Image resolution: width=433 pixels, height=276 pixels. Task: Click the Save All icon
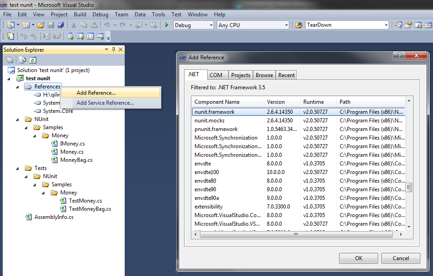point(61,25)
